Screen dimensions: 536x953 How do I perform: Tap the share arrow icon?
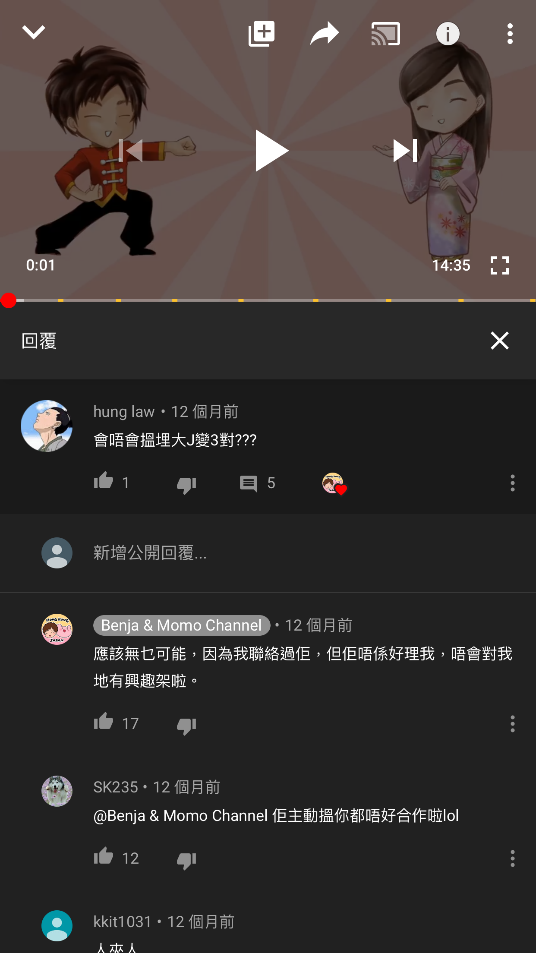point(324,33)
